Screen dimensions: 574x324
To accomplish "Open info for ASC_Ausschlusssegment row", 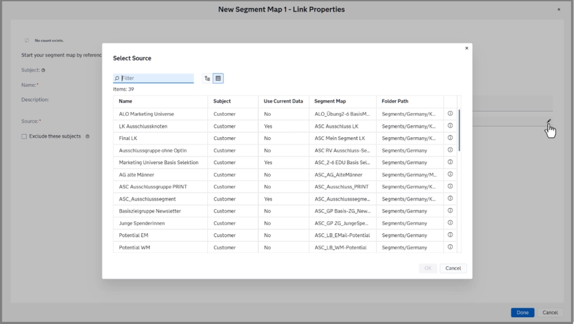I will click(450, 198).
